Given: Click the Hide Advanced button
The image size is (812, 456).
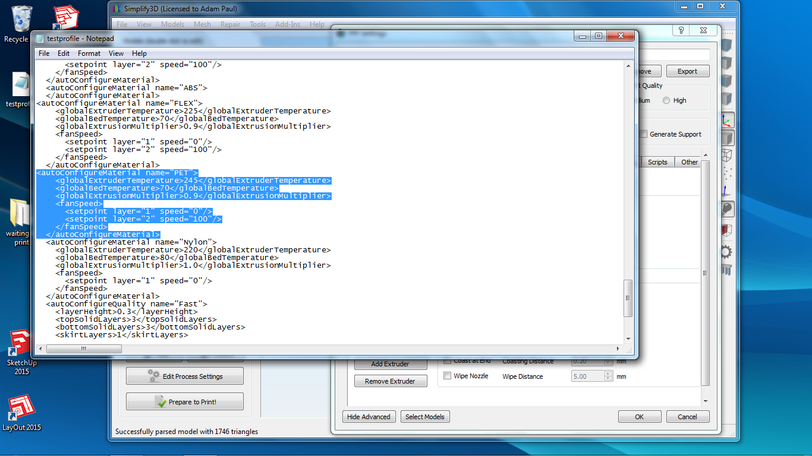Looking at the screenshot, I should 369,417.
